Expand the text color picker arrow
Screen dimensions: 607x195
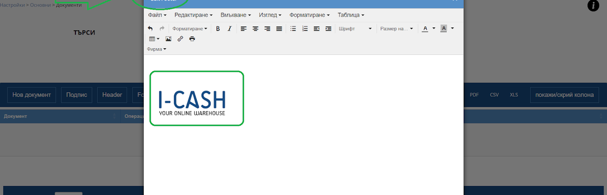[x=434, y=29]
